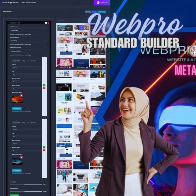Screen dimensions: 196x196
Task: Minimize the Header Slider panel via white circle
Action: pyautogui.click(x=46, y=23)
